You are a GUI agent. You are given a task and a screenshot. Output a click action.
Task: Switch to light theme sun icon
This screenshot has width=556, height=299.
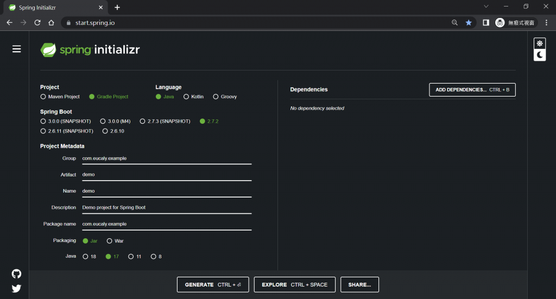coord(539,43)
